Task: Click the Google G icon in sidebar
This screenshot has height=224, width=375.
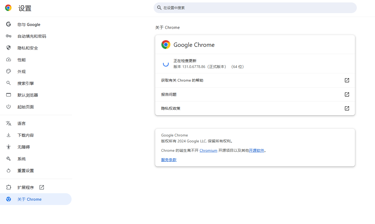Action: [9, 24]
